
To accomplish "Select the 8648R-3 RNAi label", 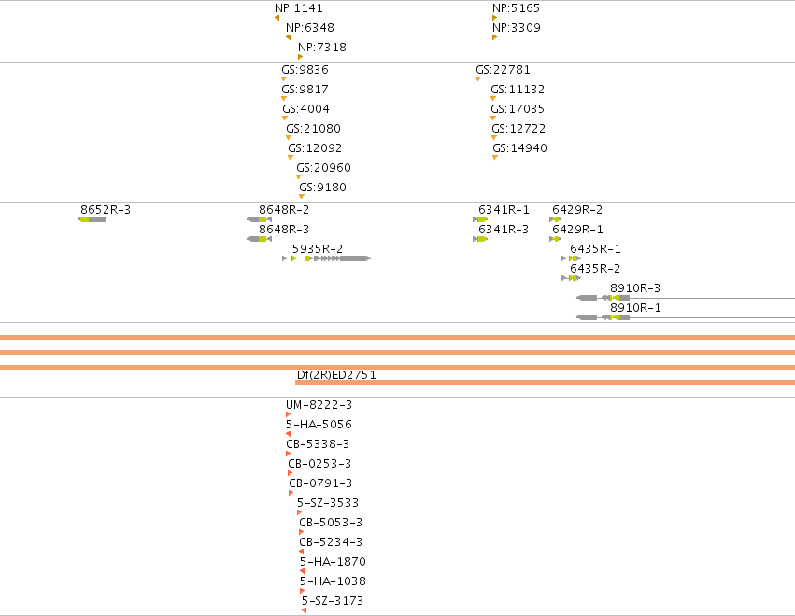I will 284,230.
